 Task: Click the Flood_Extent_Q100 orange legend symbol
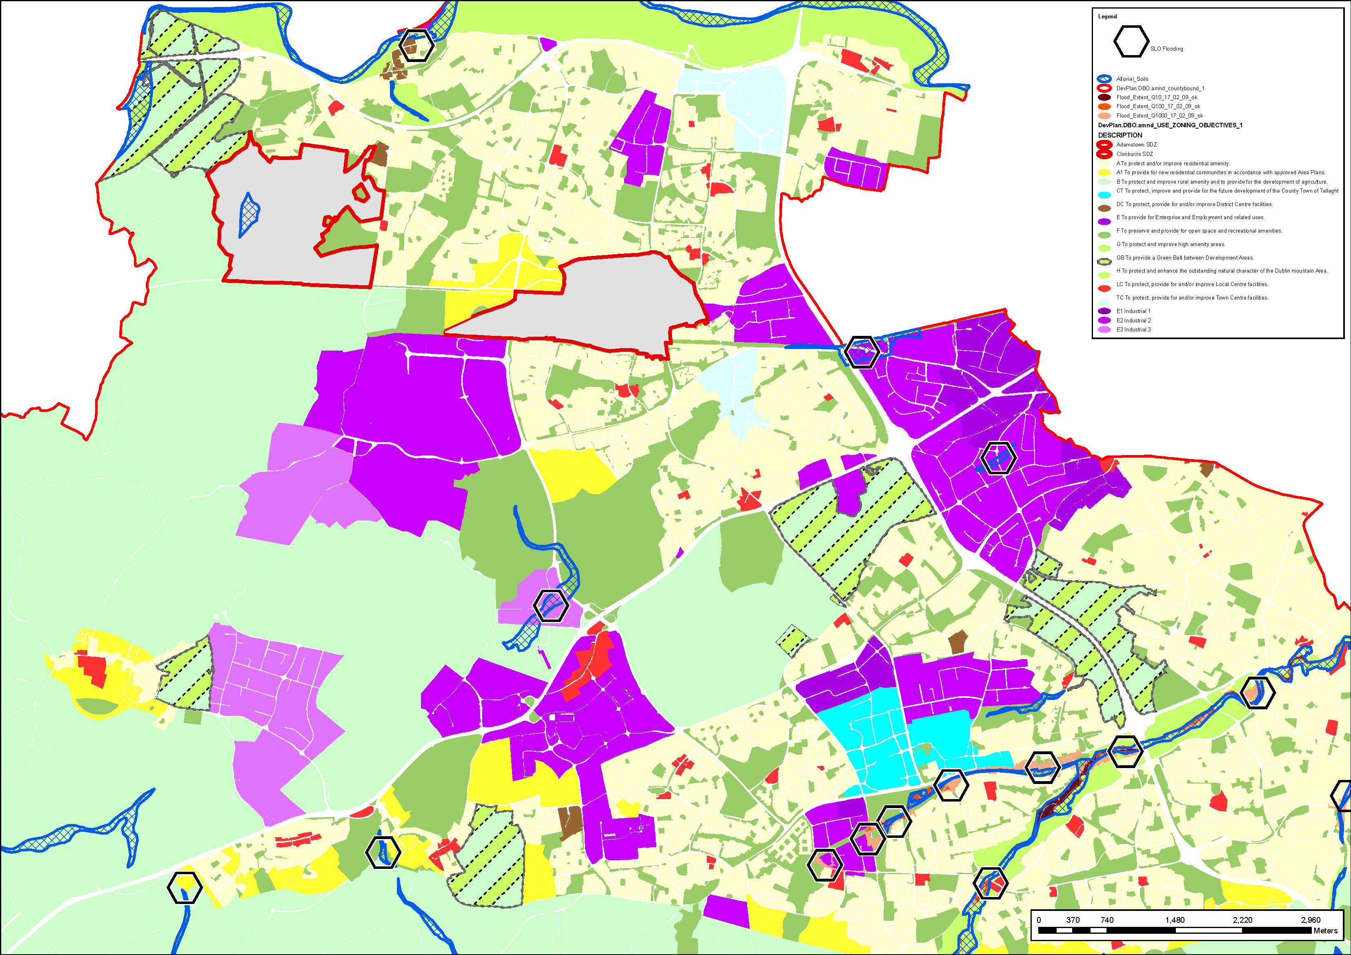(1104, 107)
